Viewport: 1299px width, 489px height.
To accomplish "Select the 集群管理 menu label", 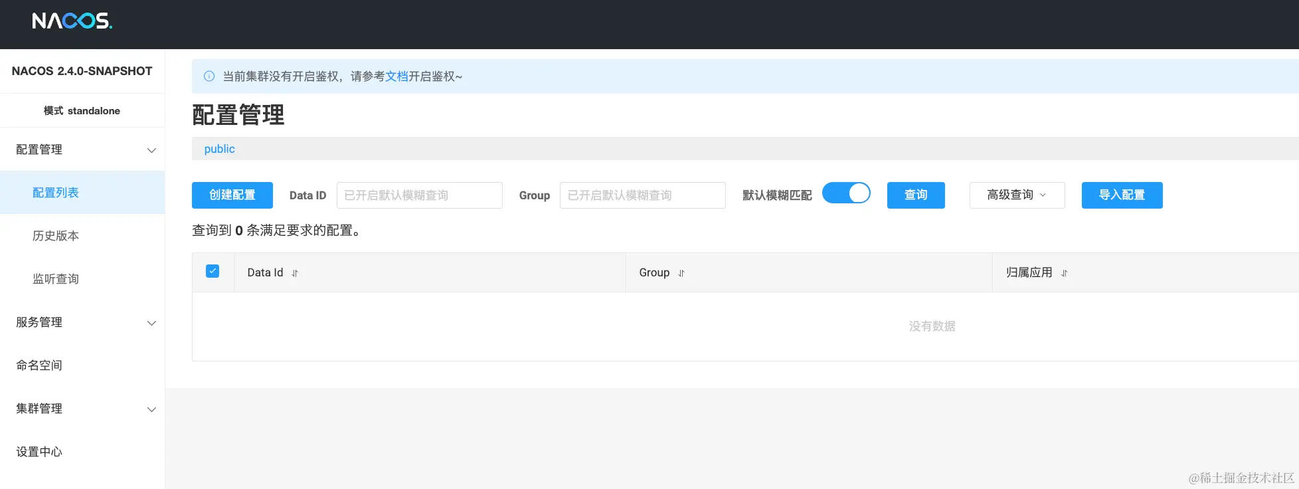I will tap(39, 409).
